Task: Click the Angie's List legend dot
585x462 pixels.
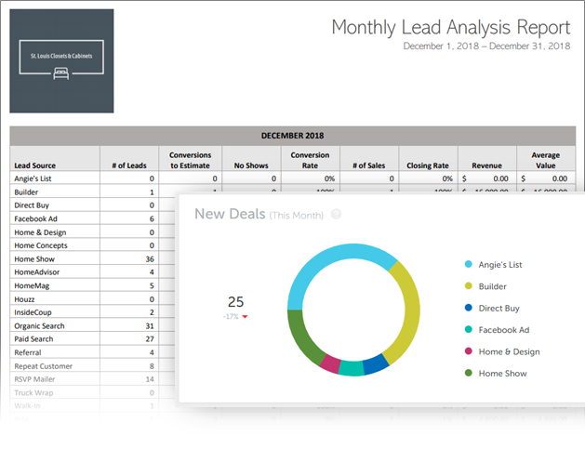Action: 468,265
